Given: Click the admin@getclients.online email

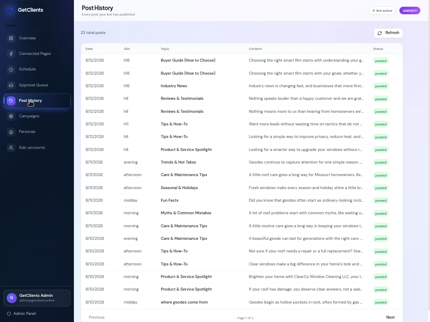Looking at the screenshot, I should 37,300.
